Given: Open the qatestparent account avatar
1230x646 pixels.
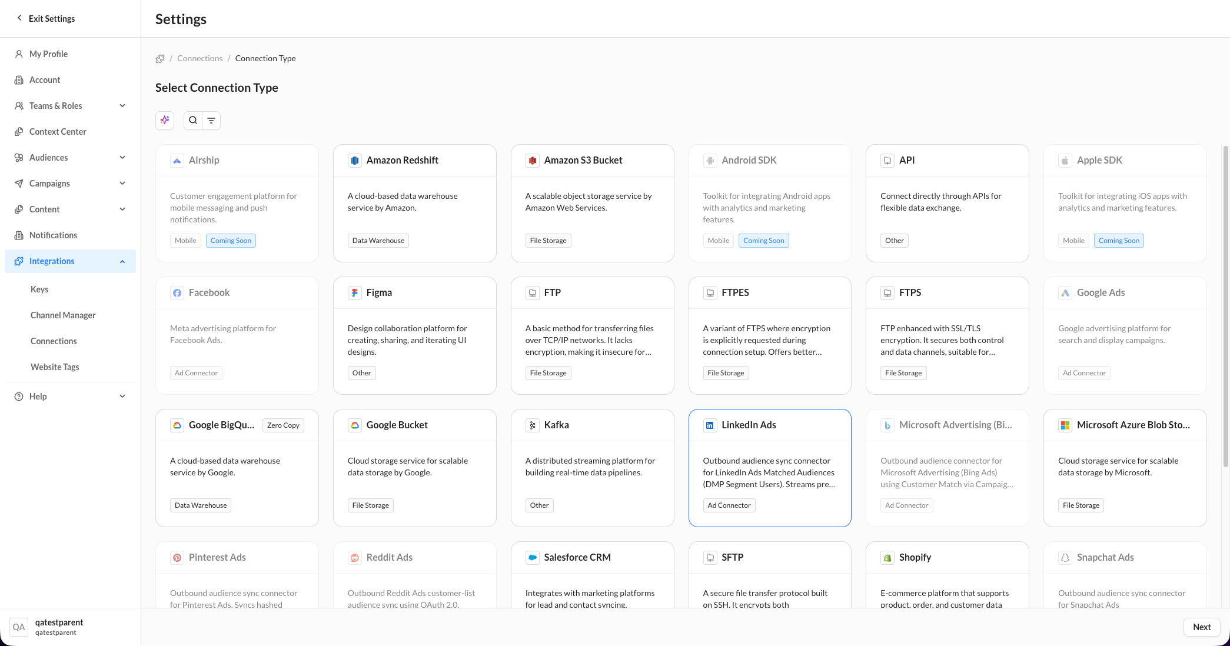Looking at the screenshot, I should coord(19,627).
